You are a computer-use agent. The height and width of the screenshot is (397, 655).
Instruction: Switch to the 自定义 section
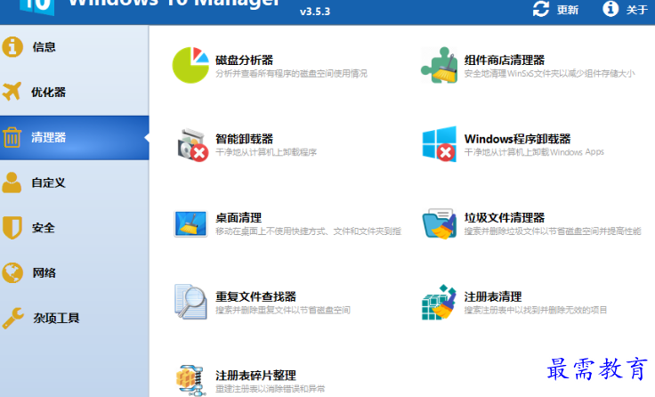pyautogui.click(x=75, y=182)
